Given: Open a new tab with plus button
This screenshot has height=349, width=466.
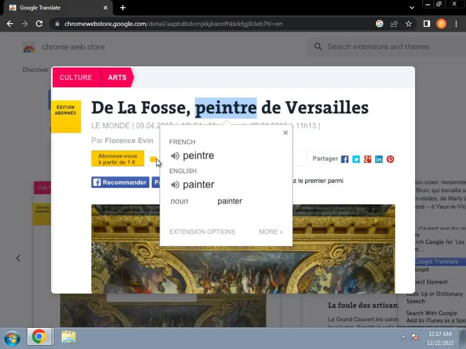Looking at the screenshot, I should [x=123, y=8].
